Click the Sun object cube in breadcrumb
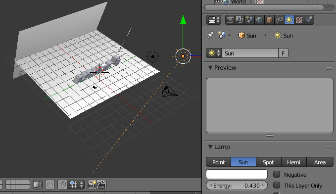The height and width of the screenshot is (194, 336). pos(241,35)
